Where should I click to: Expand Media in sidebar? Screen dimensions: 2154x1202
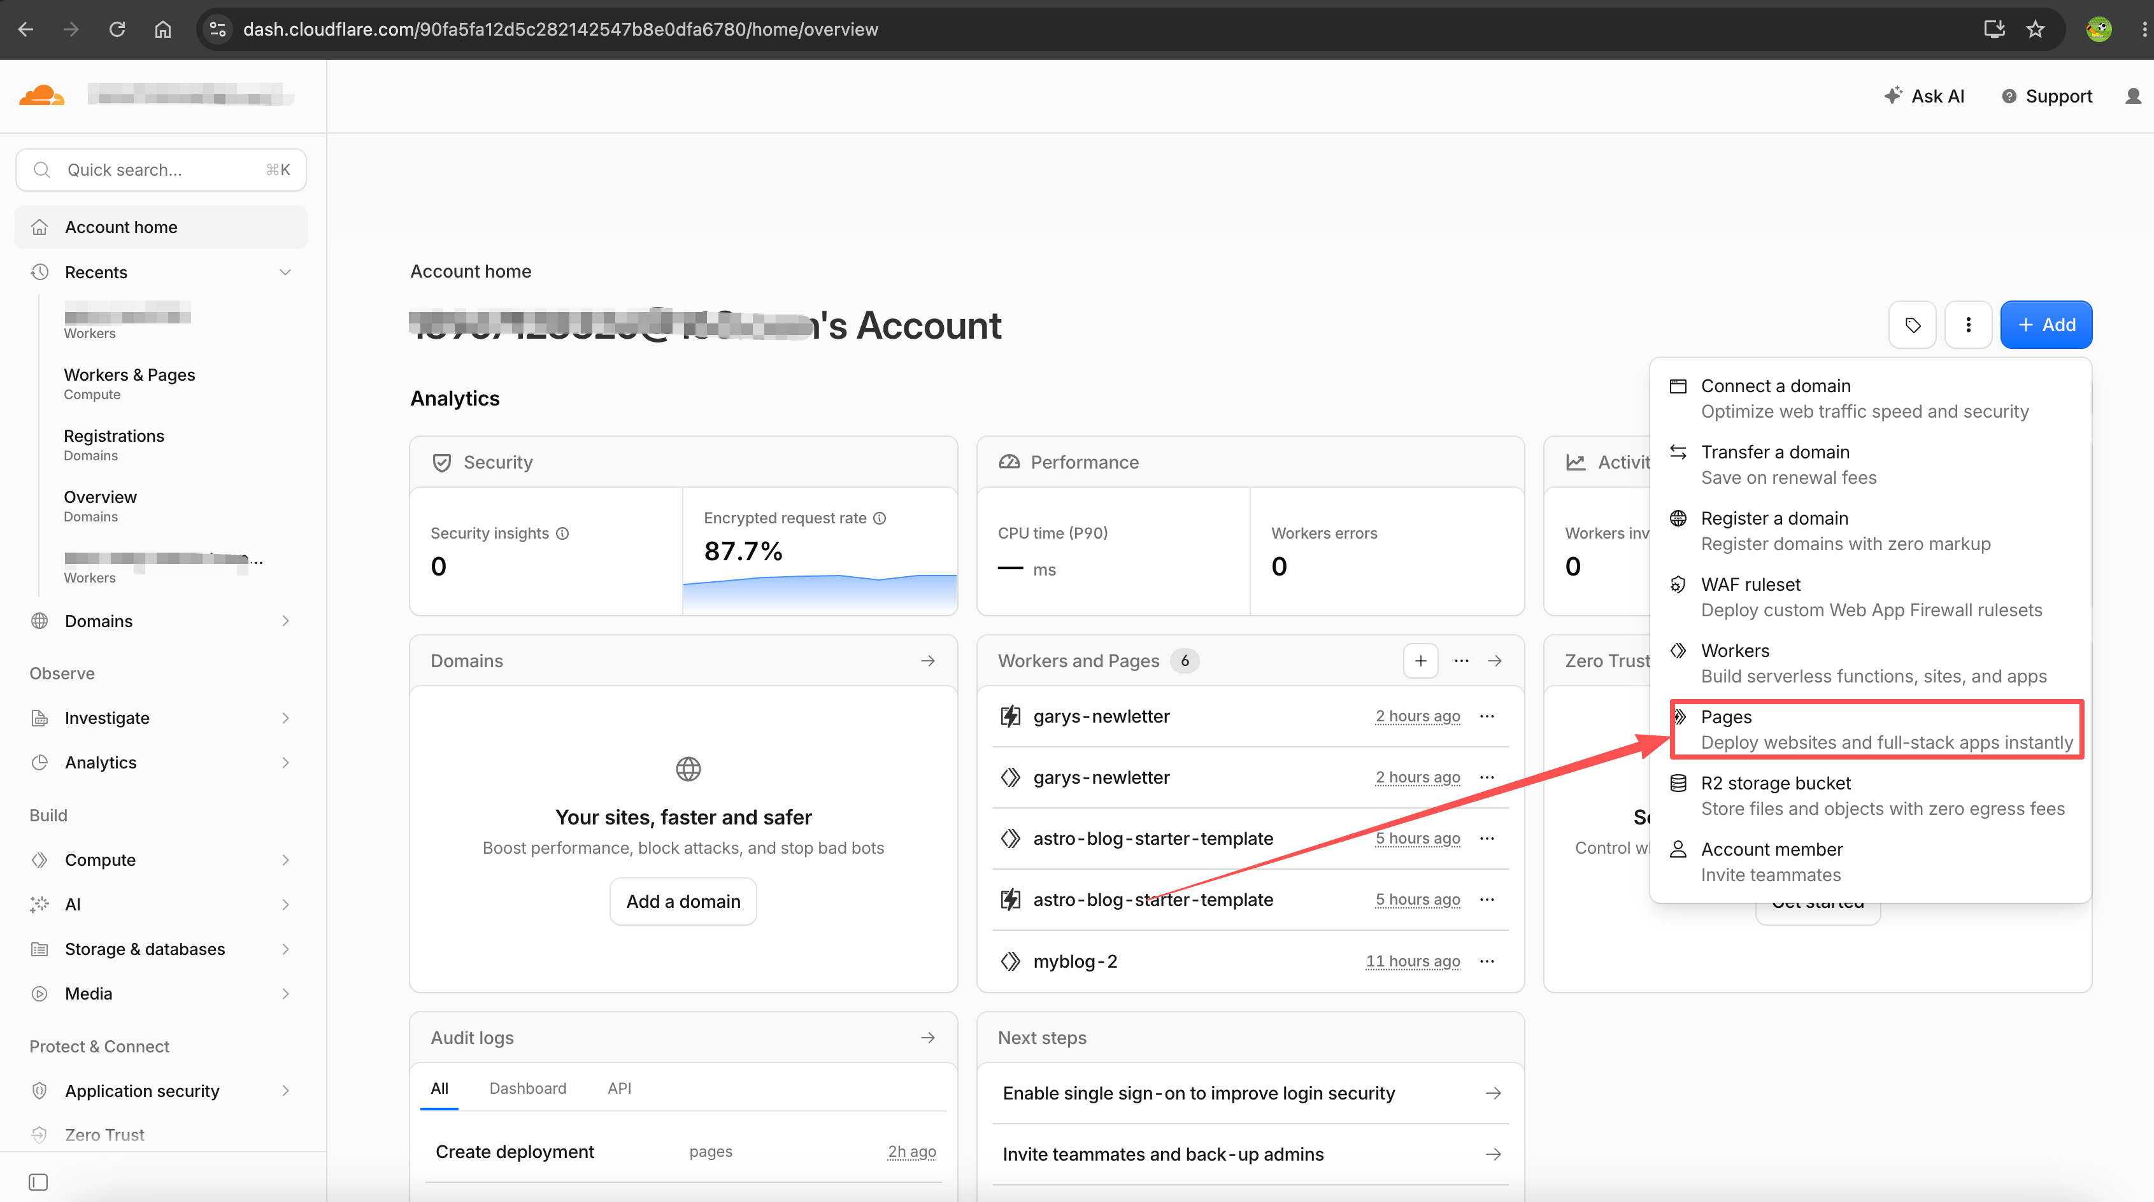[285, 994]
